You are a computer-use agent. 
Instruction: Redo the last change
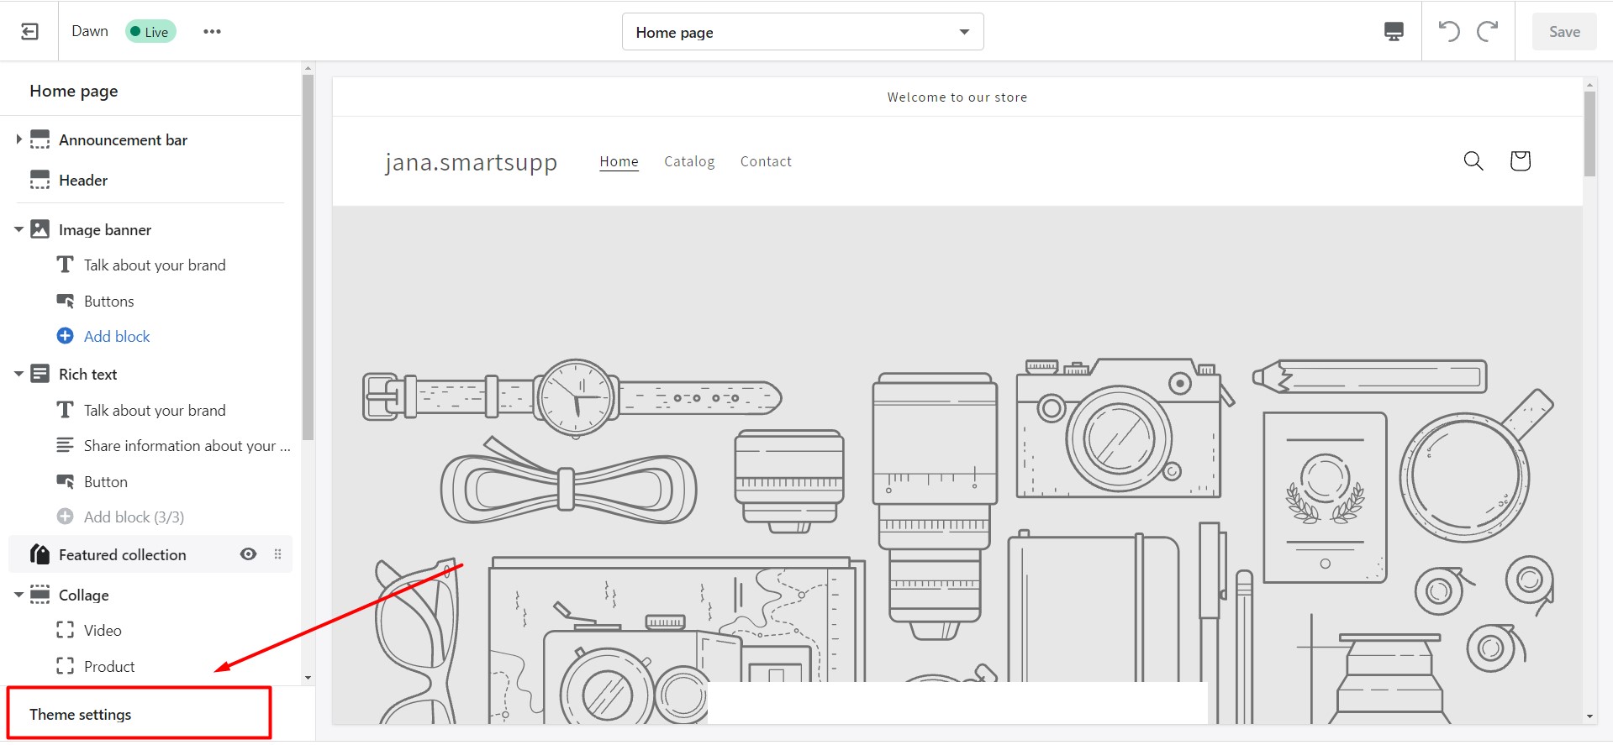(1488, 32)
